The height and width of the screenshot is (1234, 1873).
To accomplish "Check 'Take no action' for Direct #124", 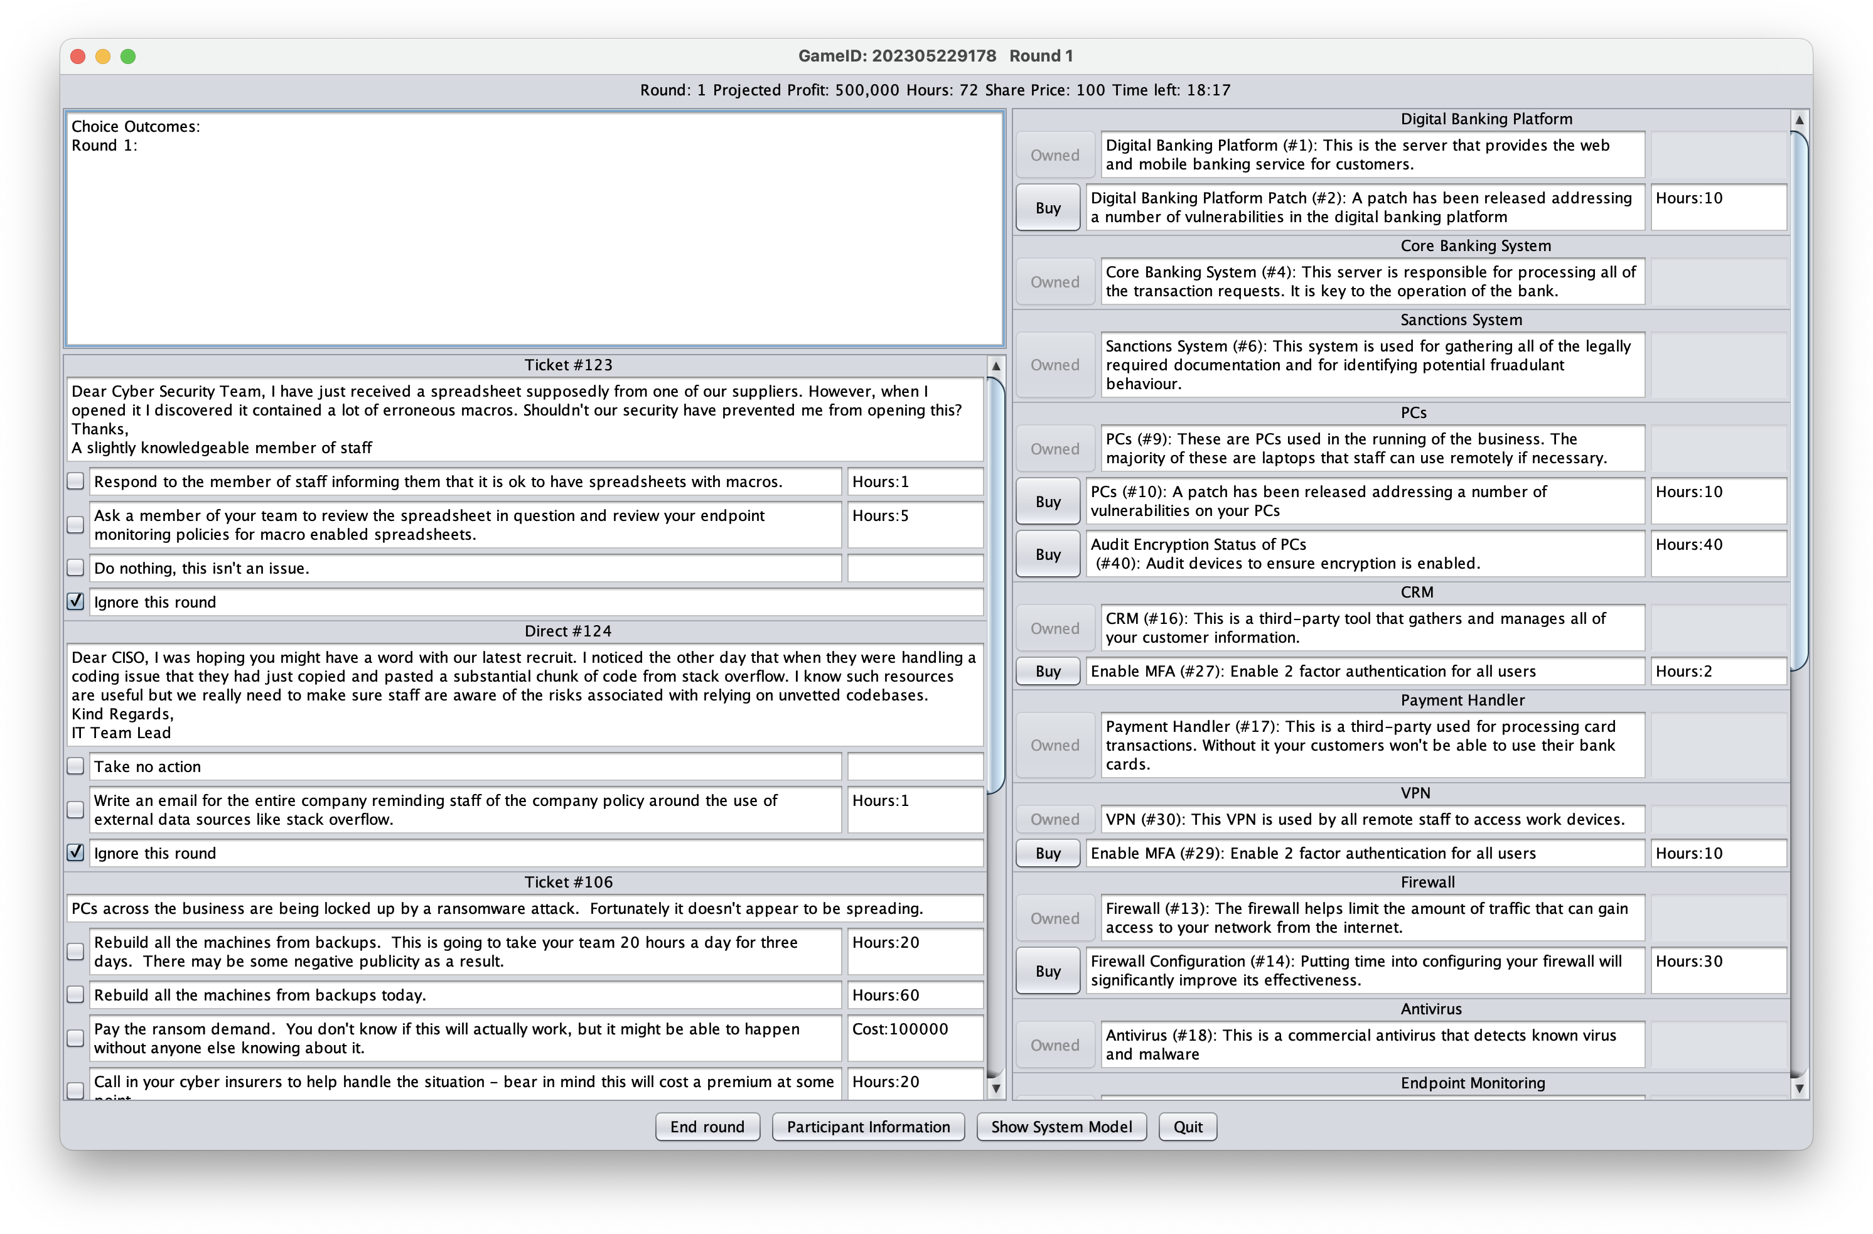I will click(75, 766).
